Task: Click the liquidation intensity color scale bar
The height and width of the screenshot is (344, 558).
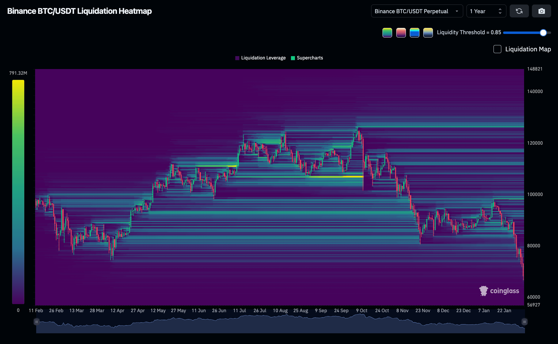Action: (x=18, y=192)
